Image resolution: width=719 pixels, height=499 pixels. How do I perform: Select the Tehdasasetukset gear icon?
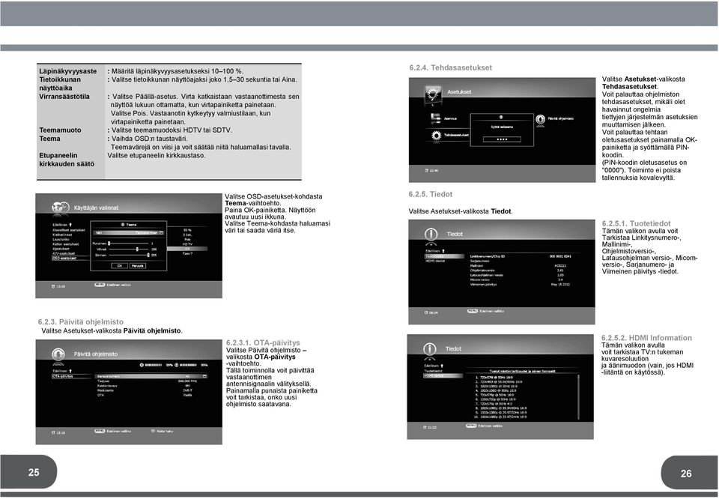click(x=436, y=136)
